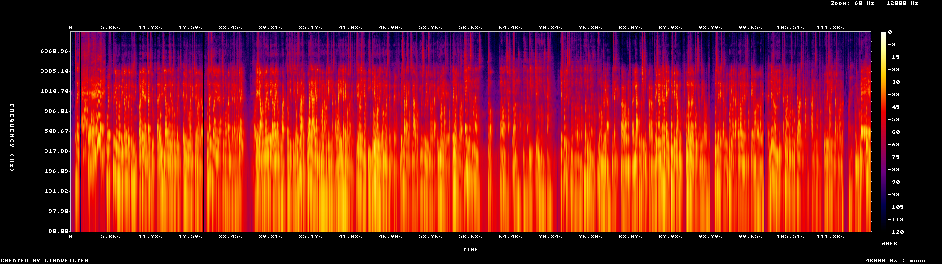Click the 548.67 frequency label
The image size is (942, 264).
pyautogui.click(x=56, y=131)
